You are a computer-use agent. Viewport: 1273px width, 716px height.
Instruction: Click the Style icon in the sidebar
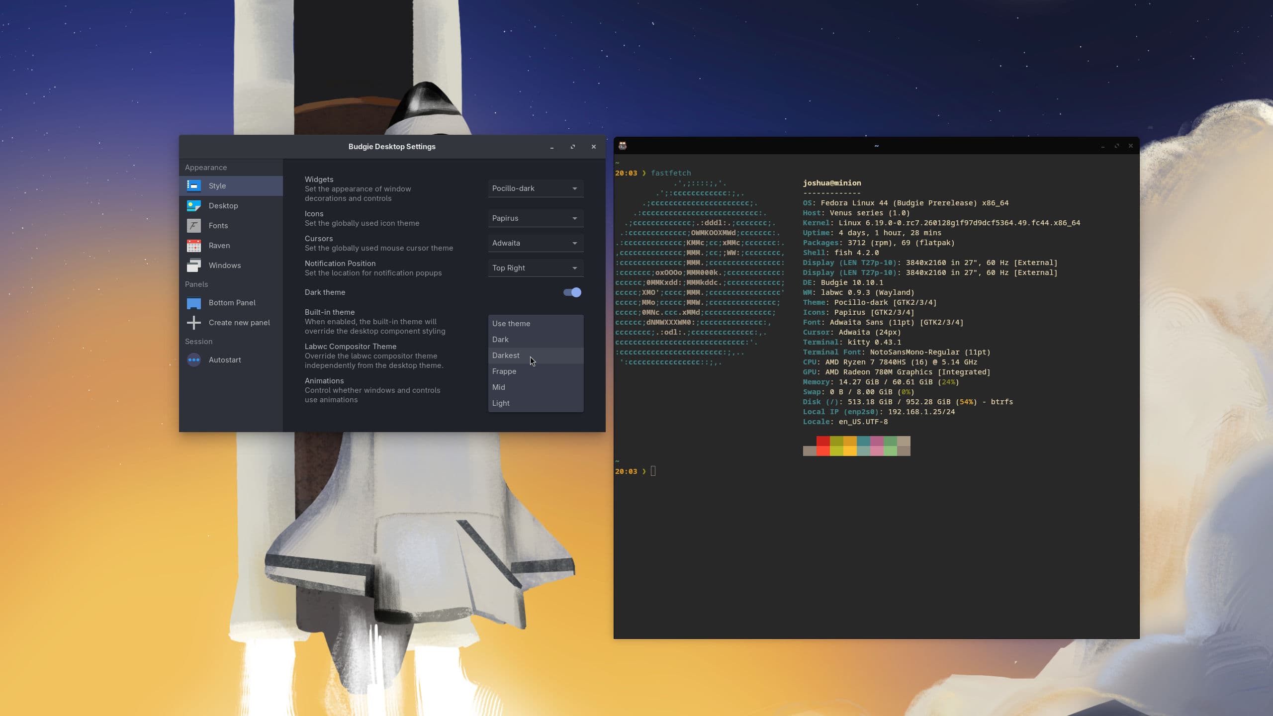(193, 185)
